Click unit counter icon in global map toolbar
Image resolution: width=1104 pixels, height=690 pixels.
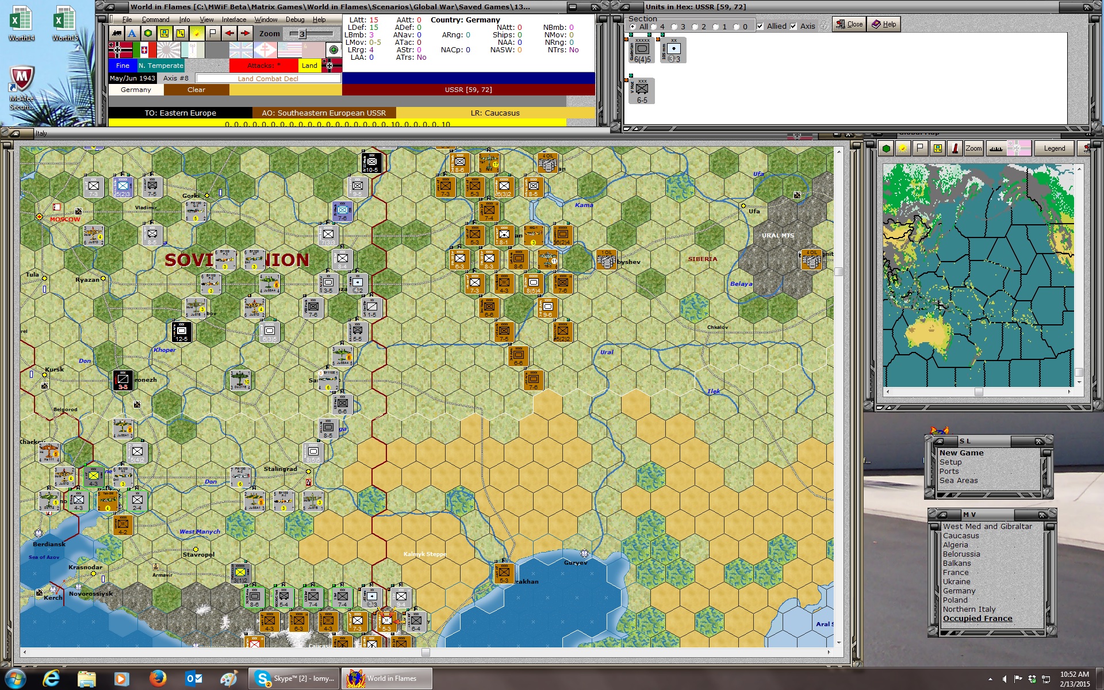coord(938,148)
